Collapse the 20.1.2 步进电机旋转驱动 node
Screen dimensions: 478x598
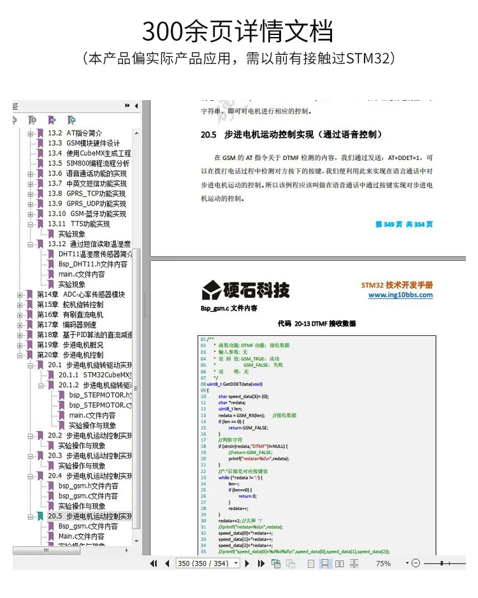41,386
